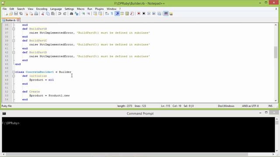Click Command Prompt horizontal scrollbar thumb
The width and height of the screenshot is (280, 157).
[x=127, y=154]
